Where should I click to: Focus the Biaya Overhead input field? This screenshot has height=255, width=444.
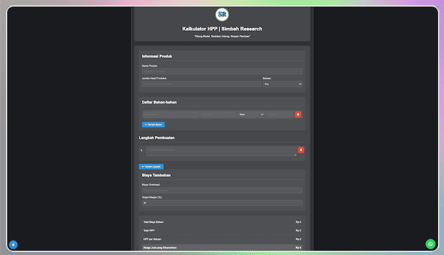tap(222, 191)
